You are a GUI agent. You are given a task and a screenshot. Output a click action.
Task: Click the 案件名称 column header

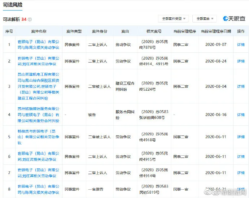[x=39, y=31]
